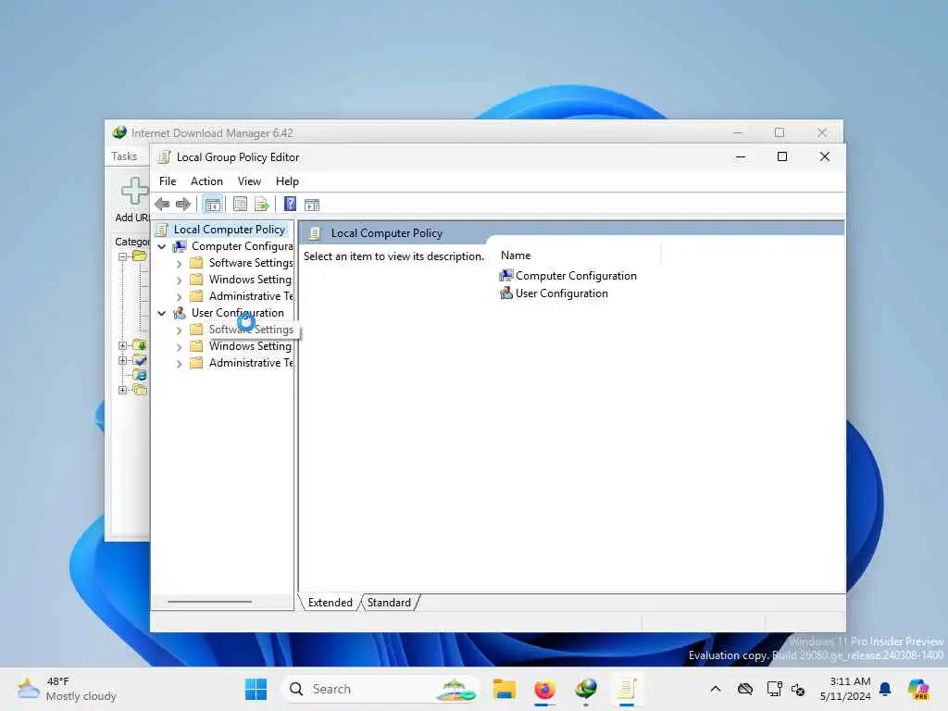Image resolution: width=948 pixels, height=711 pixels.
Task: Expand Administrative Templates under User Configuration
Action: tap(179, 363)
